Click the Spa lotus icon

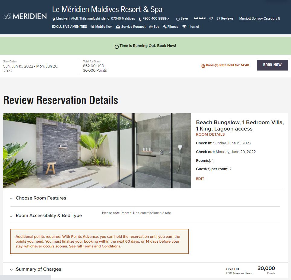151,27
